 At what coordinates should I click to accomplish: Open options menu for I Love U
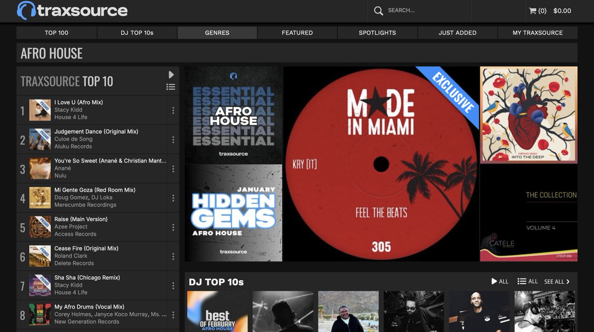173,110
